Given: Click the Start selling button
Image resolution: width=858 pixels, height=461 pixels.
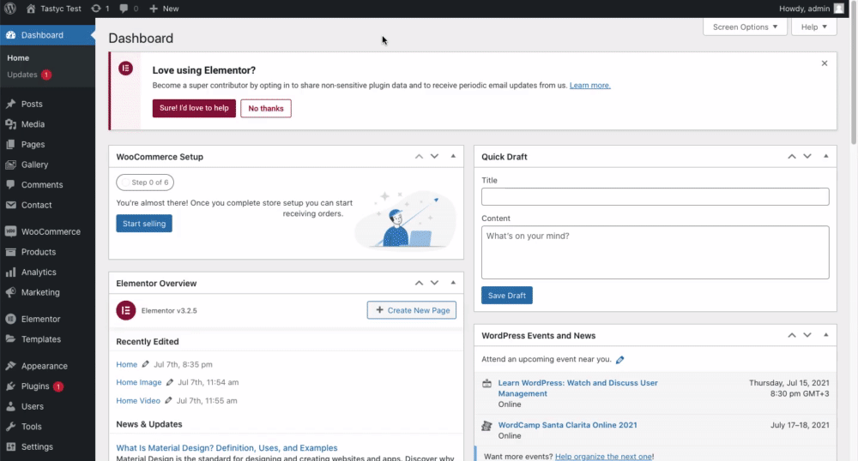Looking at the screenshot, I should [x=144, y=224].
